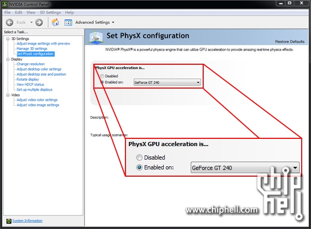Click the Forward arrow button
The height and width of the screenshot is (229, 311).
coord(39,22)
